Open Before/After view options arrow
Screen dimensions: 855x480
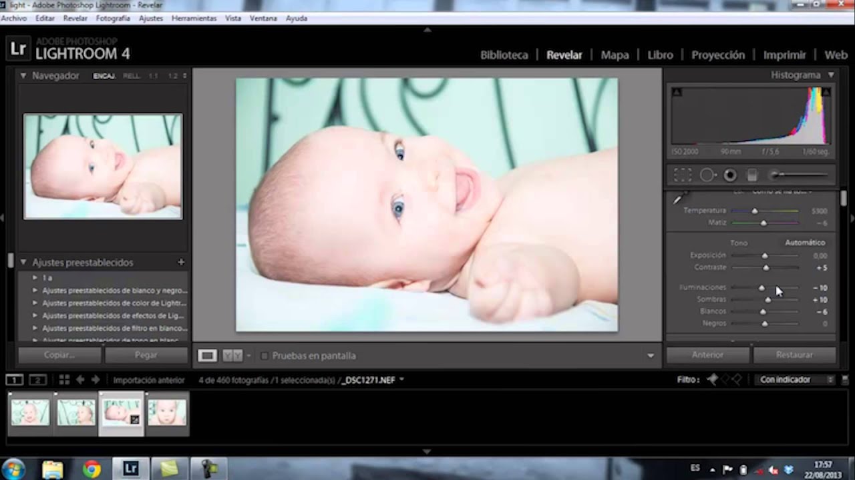point(248,356)
